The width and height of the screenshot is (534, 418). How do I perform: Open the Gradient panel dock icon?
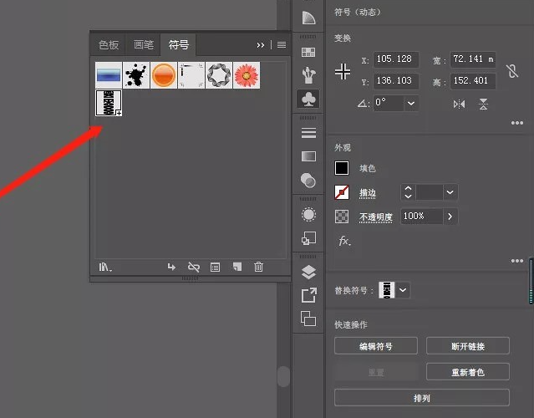point(308,156)
